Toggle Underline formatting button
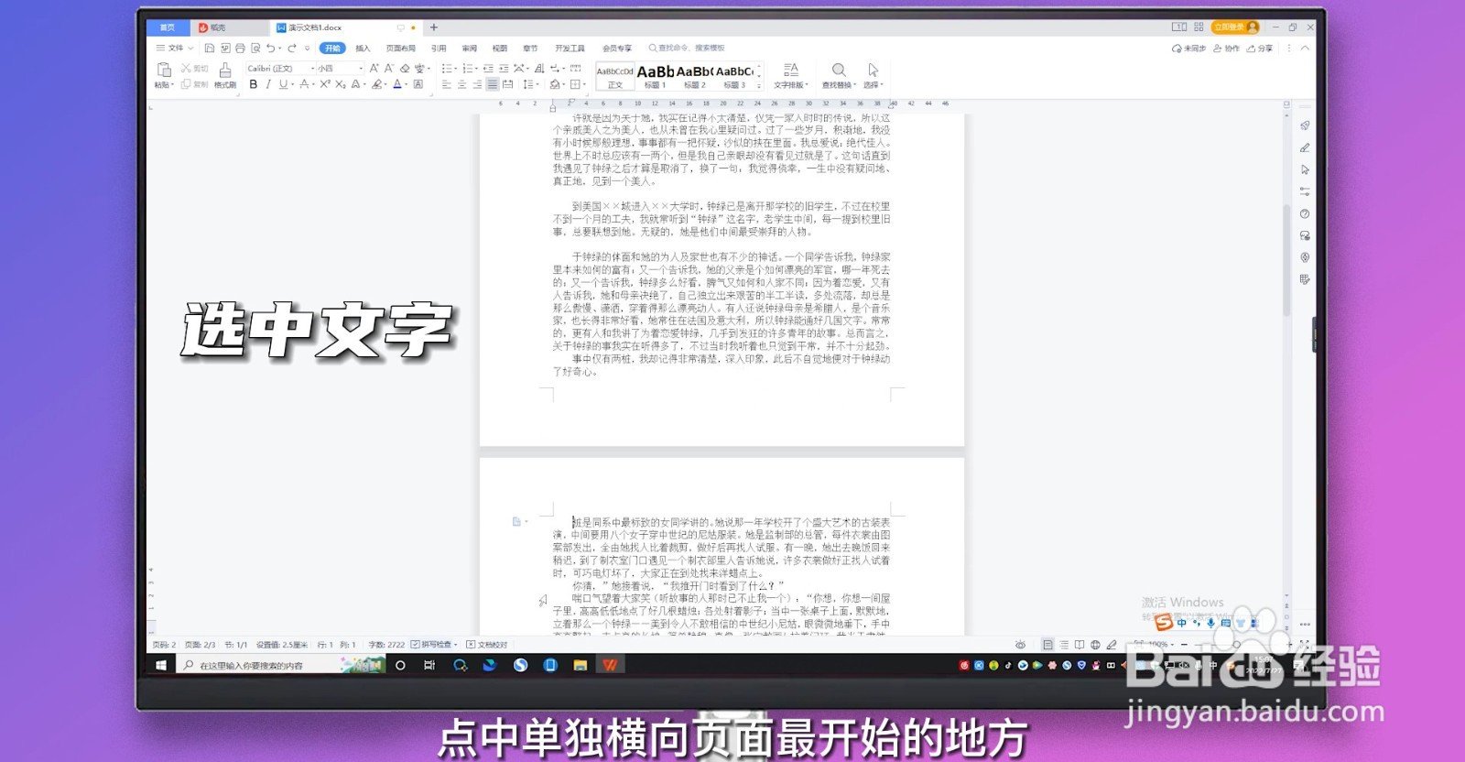The image size is (1465, 762). pos(283,84)
